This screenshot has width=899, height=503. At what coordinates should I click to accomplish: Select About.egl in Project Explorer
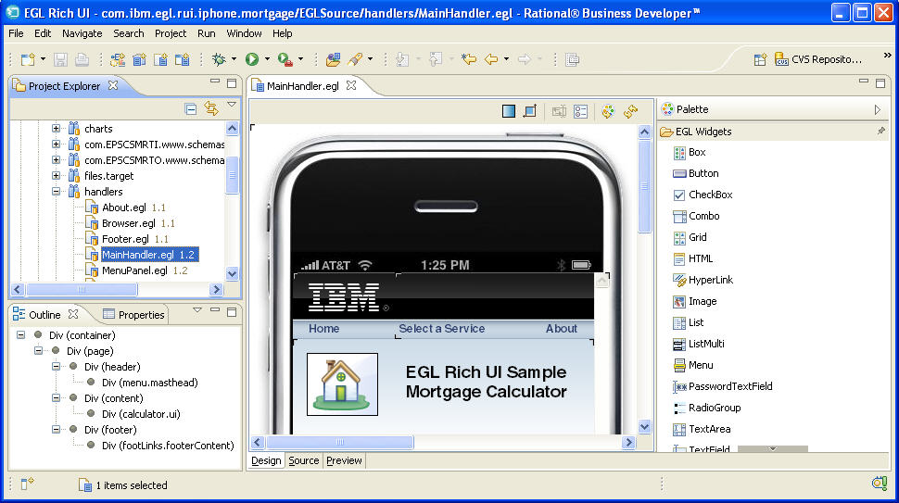tap(124, 207)
